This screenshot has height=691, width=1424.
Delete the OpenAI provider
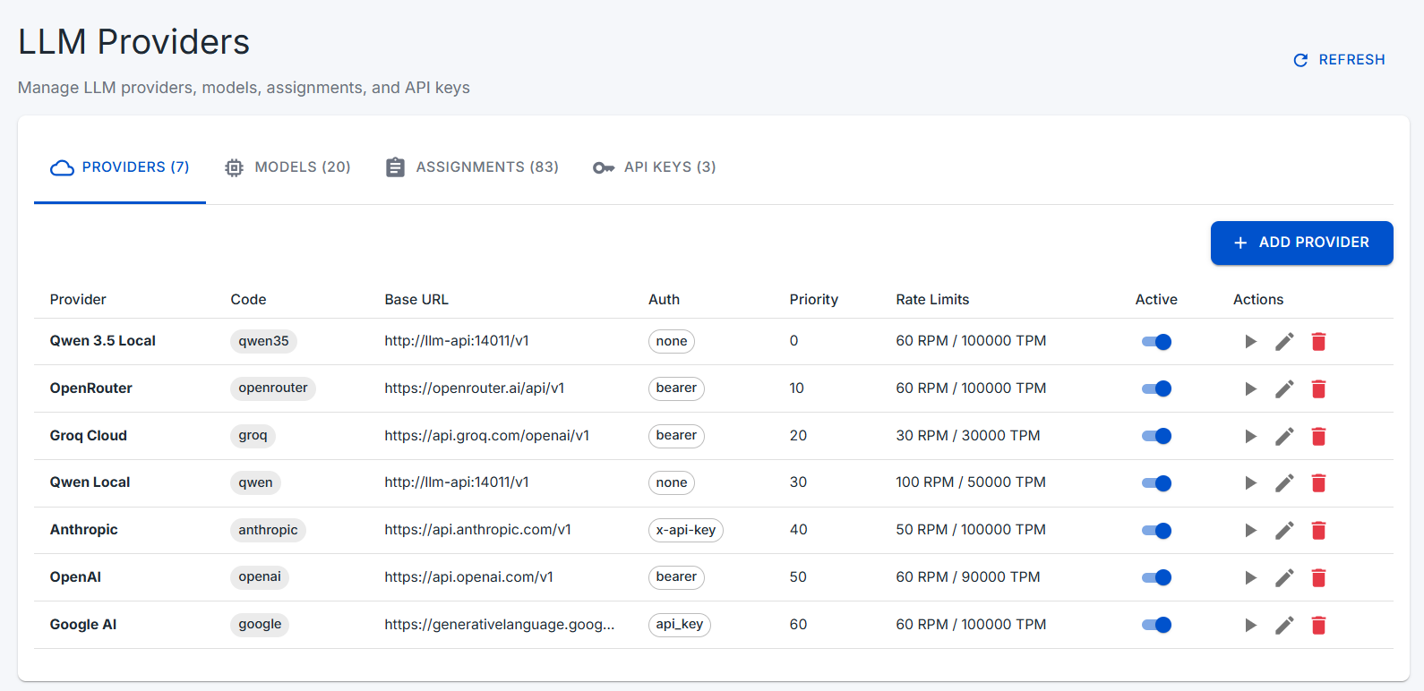[1318, 577]
